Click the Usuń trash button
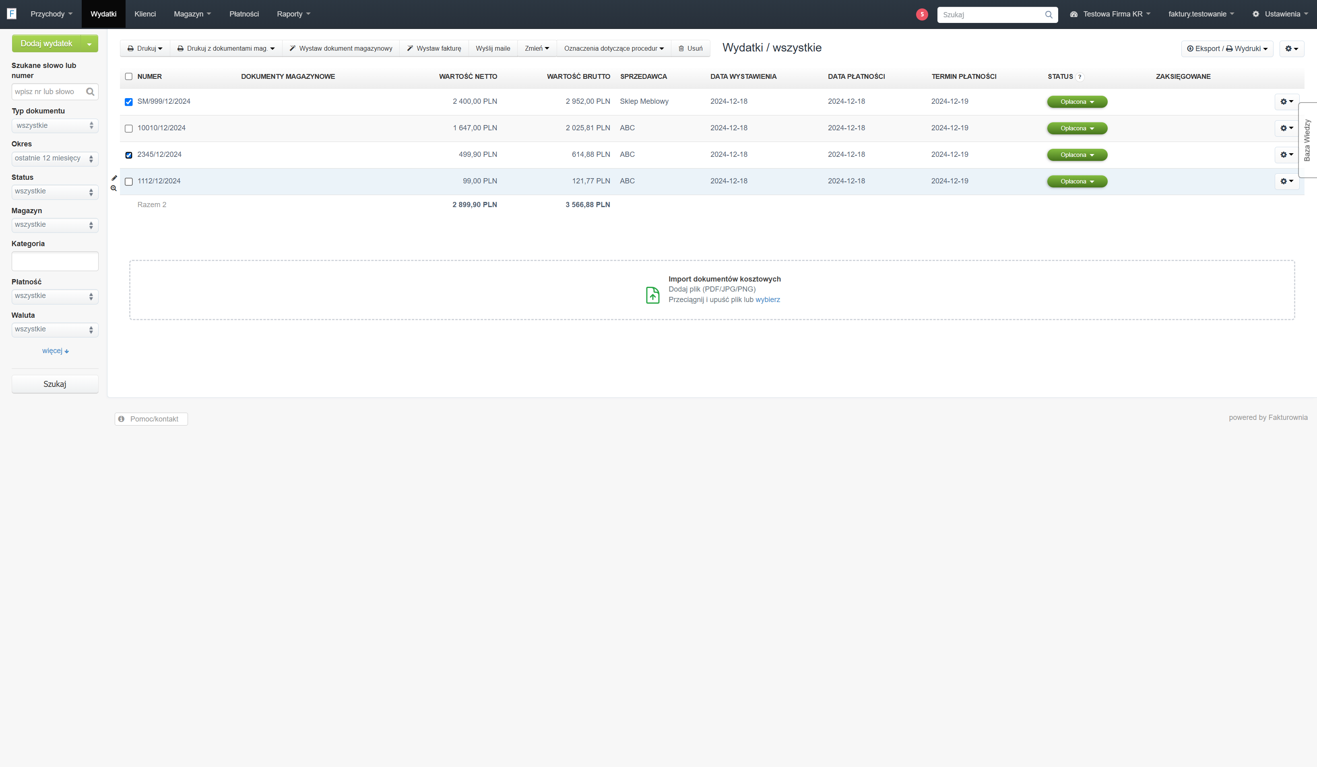This screenshot has height=767, width=1317. pos(690,49)
